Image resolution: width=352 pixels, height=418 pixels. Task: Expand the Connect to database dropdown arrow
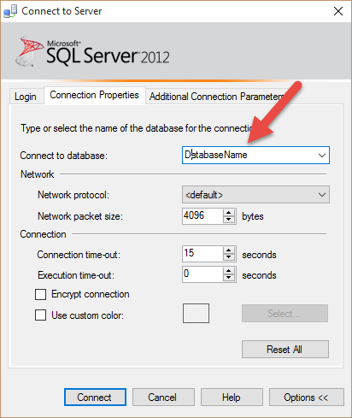coord(322,156)
